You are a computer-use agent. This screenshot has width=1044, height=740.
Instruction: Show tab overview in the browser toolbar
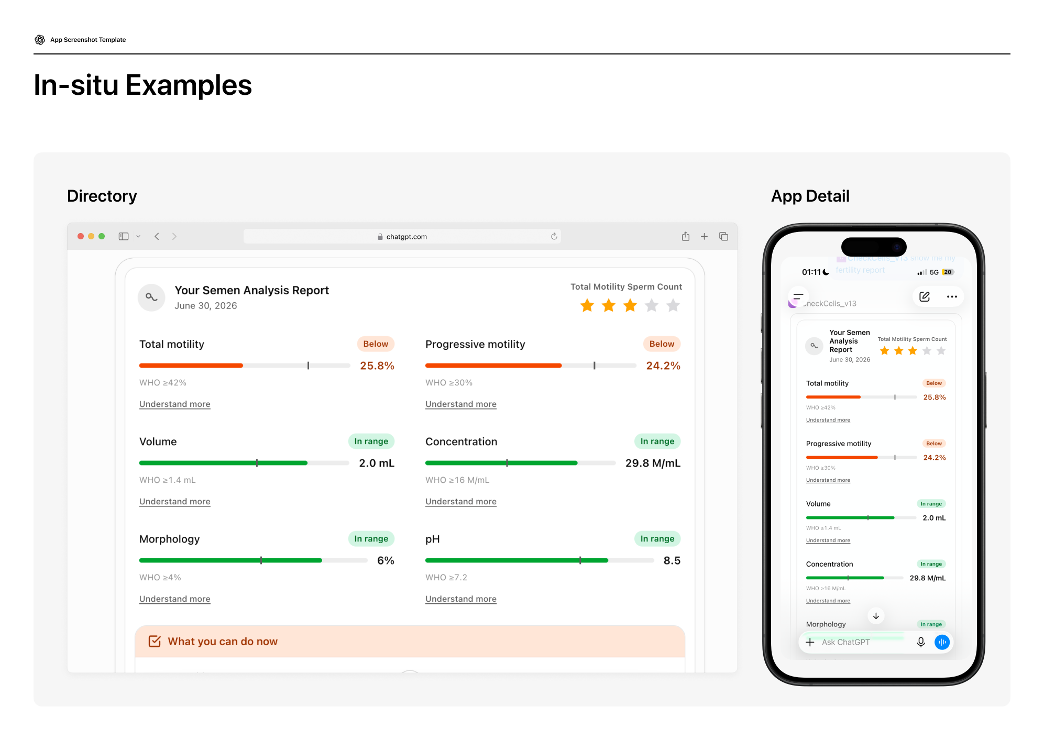click(x=724, y=236)
